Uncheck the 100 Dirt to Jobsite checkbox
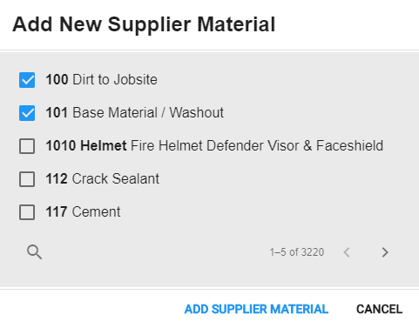Screen dimensions: 419x328 click(x=27, y=80)
